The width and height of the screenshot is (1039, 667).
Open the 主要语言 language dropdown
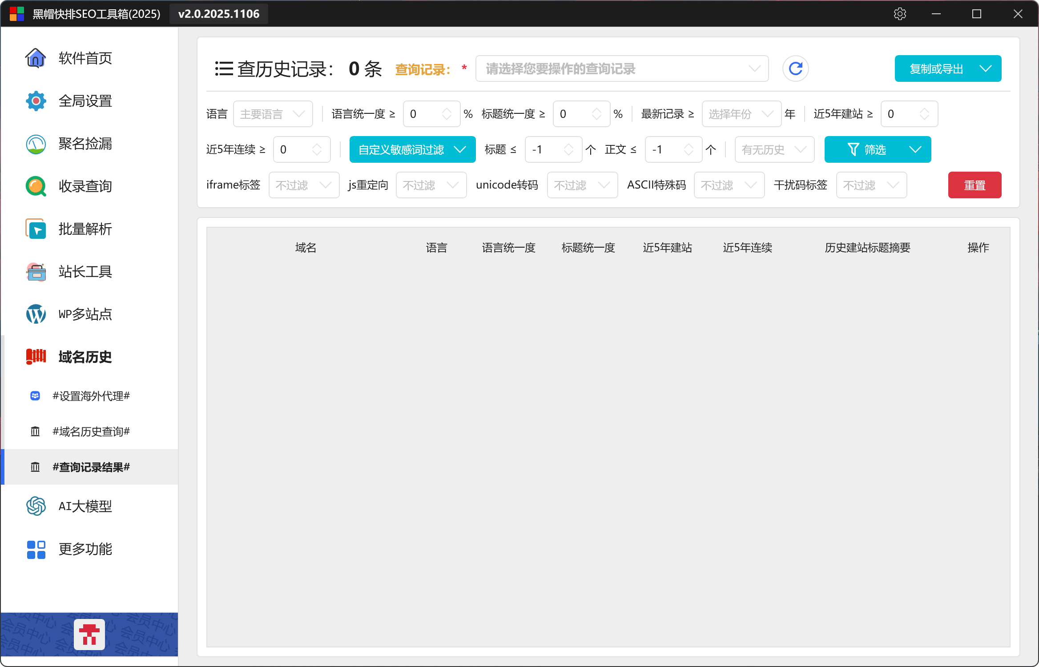273,114
